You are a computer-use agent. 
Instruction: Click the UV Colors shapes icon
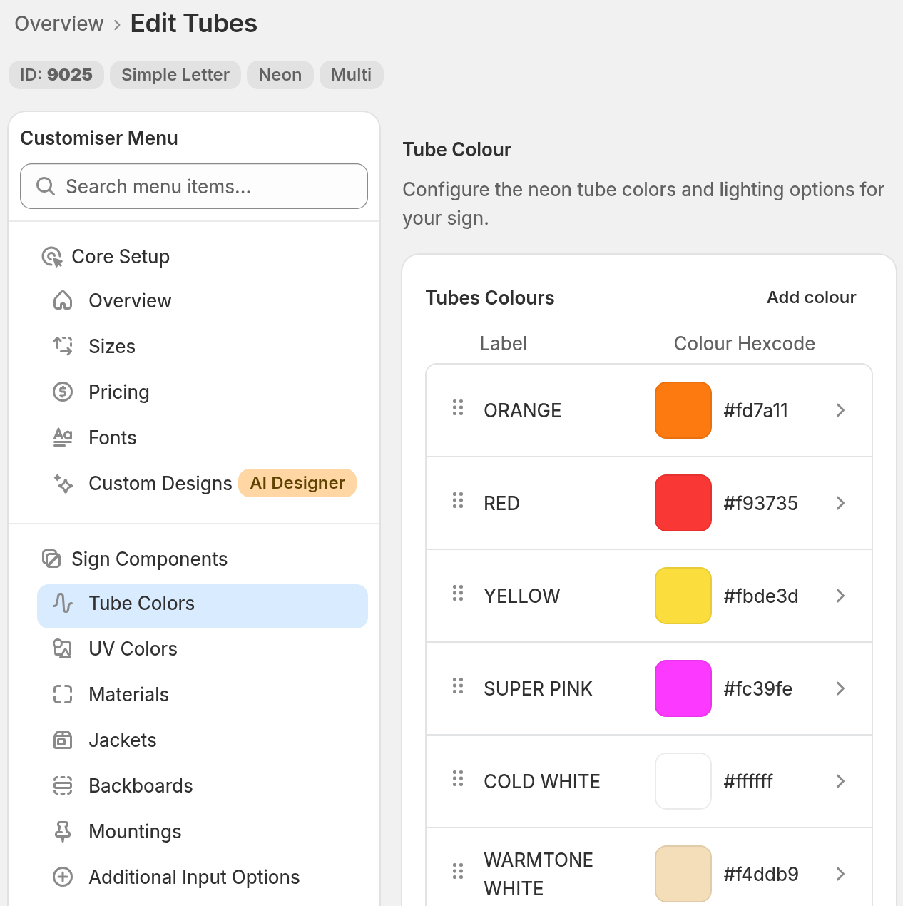coord(63,648)
